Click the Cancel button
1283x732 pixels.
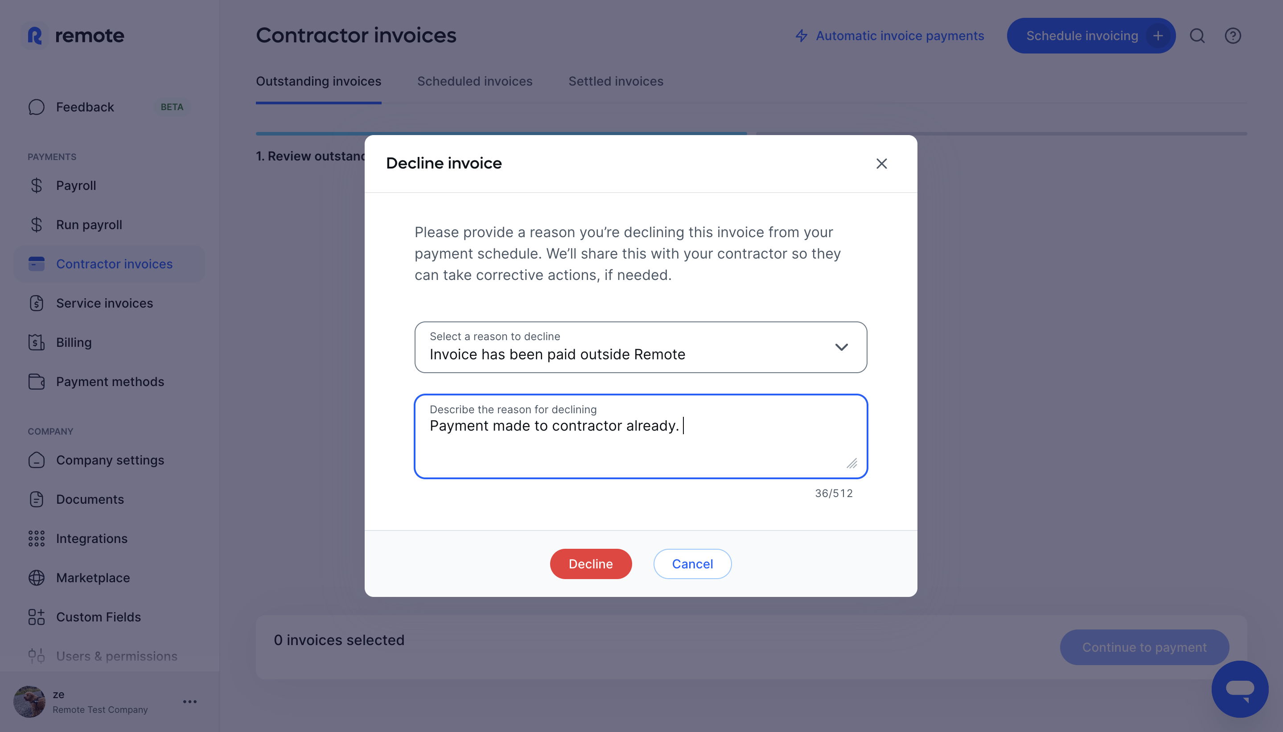coord(692,564)
